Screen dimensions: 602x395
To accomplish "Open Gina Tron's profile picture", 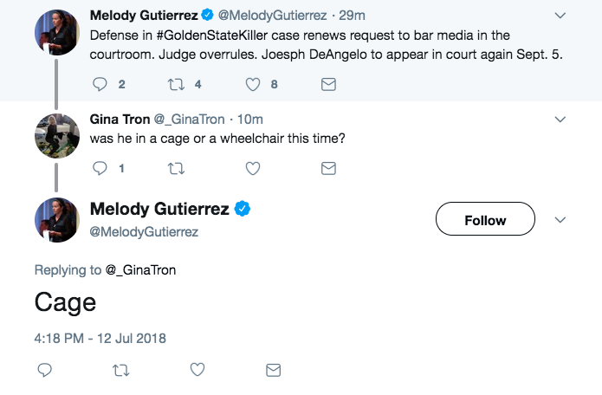I will pyautogui.click(x=57, y=136).
